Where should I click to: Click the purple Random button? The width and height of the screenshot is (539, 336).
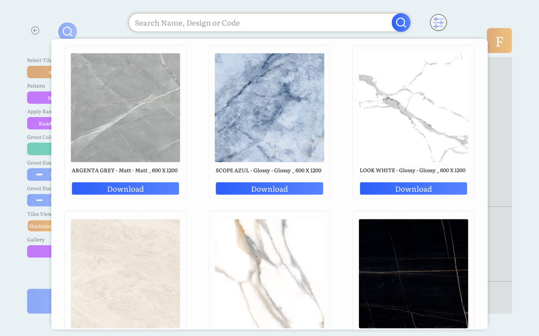tap(39, 124)
